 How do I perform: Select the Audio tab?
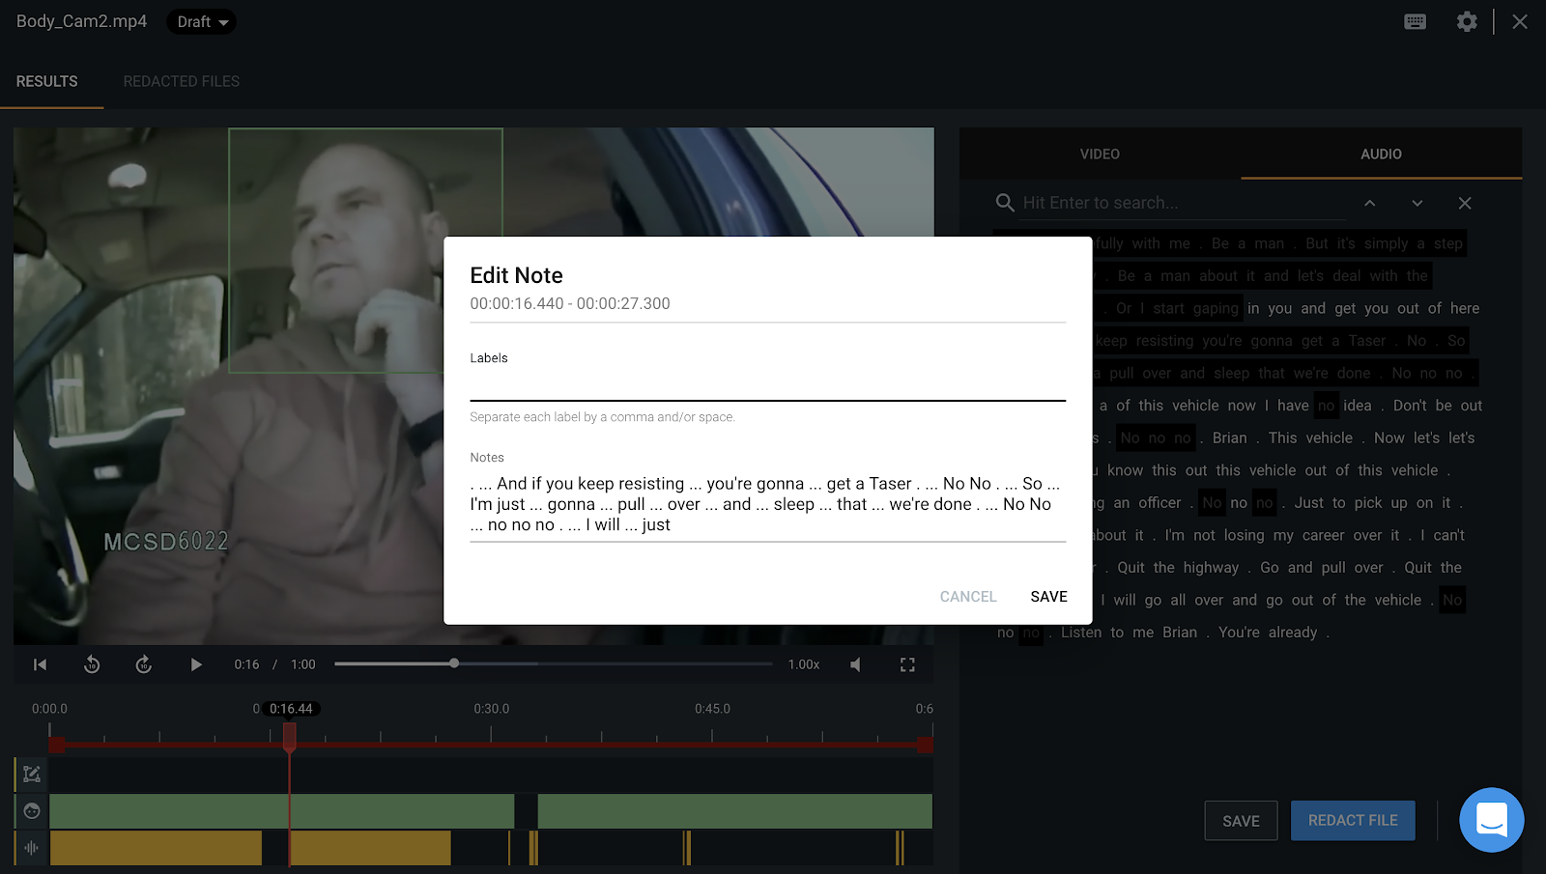[1381, 154]
